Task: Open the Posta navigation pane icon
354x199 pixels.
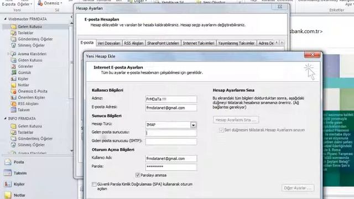Action: tap(8, 162)
